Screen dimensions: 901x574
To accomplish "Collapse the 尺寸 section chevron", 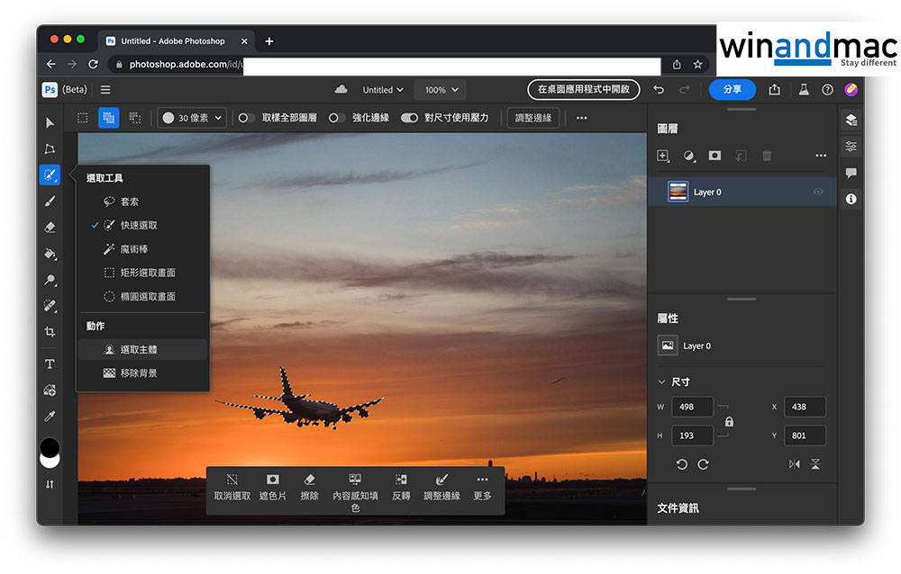I will tap(662, 381).
